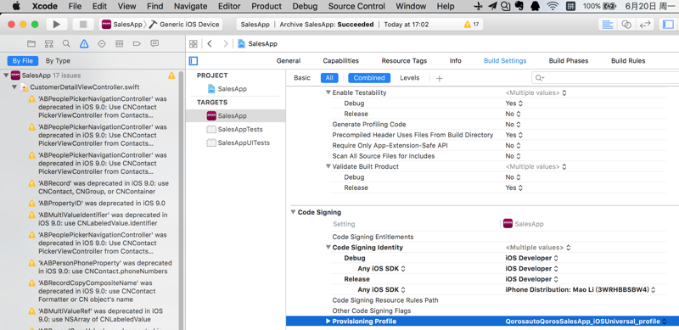Switch to Levels settings view
Viewport: 679px width, 330px height.
click(x=410, y=78)
